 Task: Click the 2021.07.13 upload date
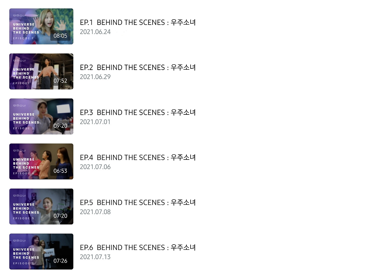95,257
